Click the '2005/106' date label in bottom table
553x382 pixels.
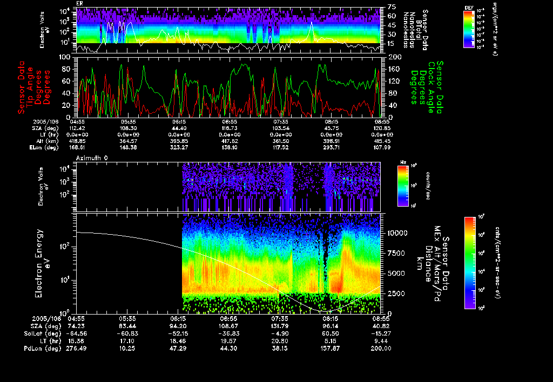[x=46, y=318]
